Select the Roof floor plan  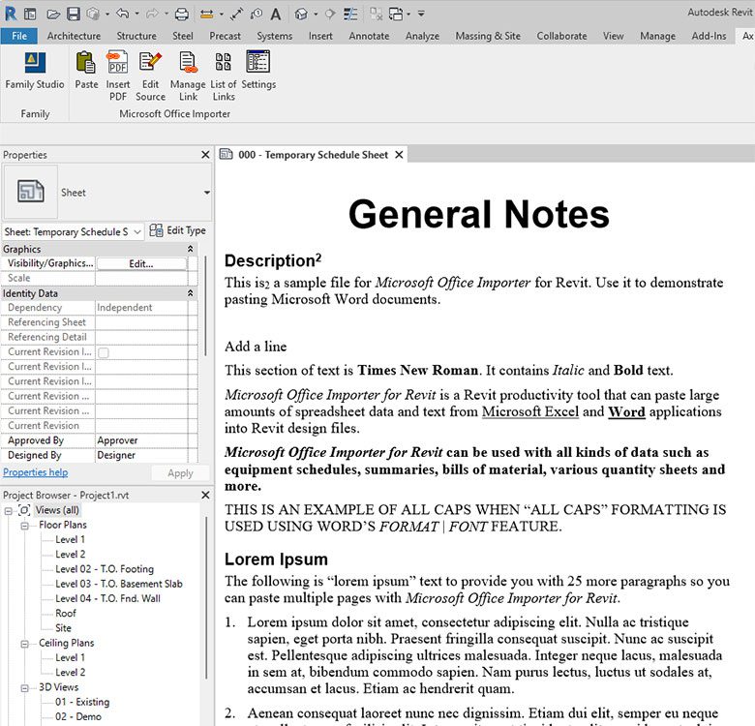pyautogui.click(x=66, y=614)
